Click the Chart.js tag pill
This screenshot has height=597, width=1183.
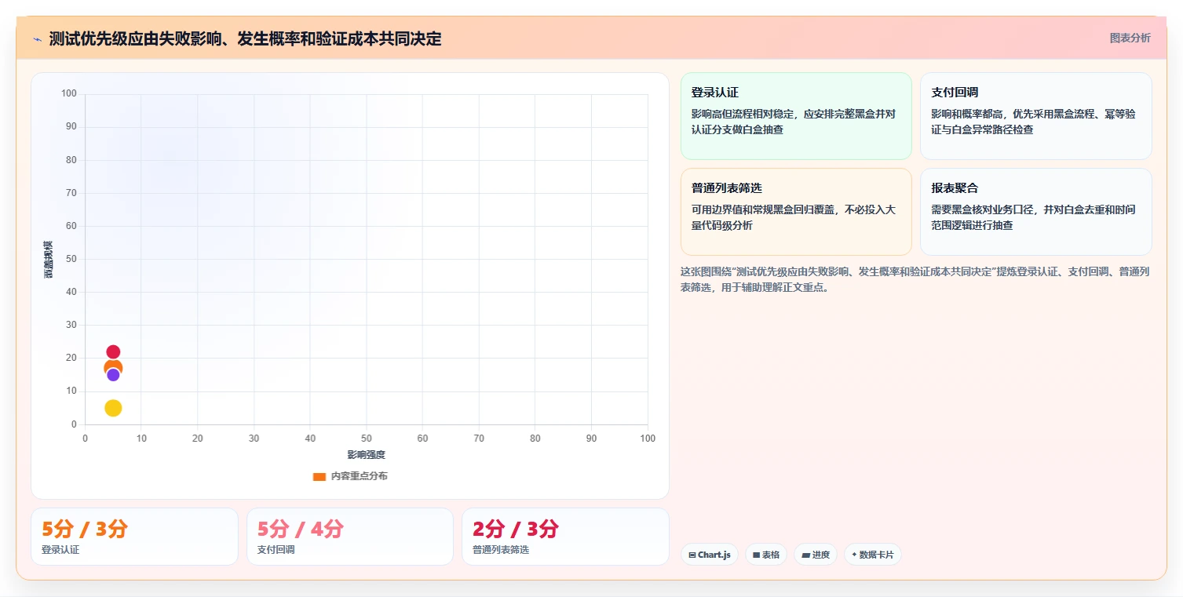point(709,555)
